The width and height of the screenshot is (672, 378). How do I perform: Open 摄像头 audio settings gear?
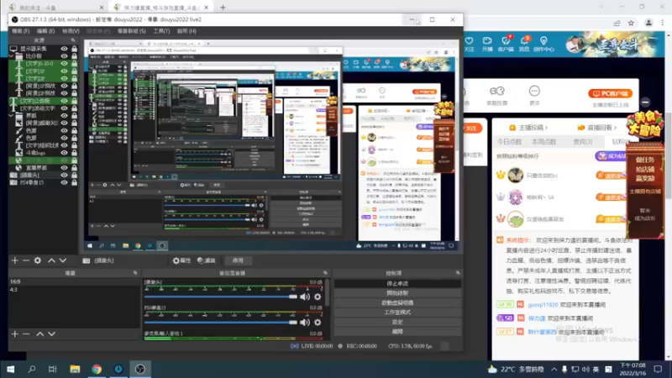[318, 297]
